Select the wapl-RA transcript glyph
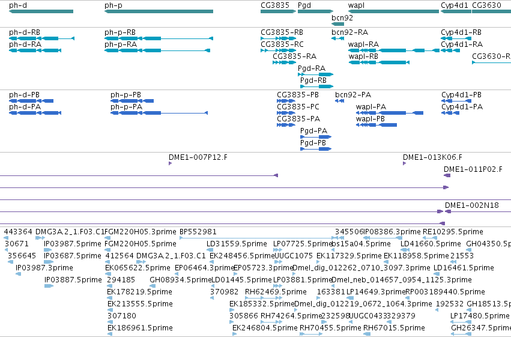Screen dimensions: 511x337 (394, 50)
